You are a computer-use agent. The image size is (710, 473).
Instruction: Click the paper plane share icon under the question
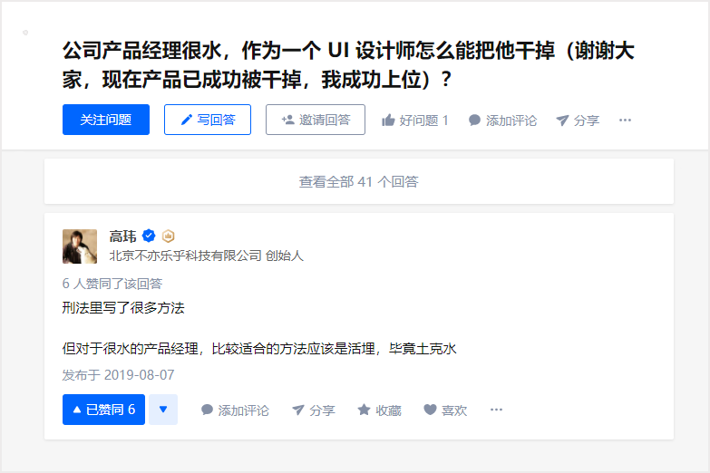[x=562, y=121]
